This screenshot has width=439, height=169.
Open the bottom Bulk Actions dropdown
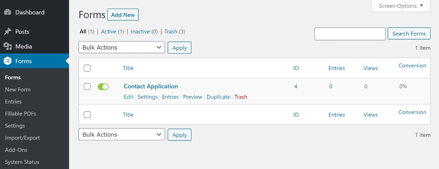click(x=122, y=135)
